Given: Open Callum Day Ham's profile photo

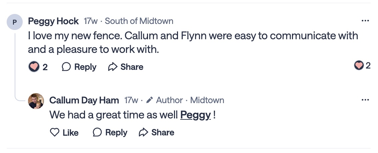Looking at the screenshot, I should pos(36,101).
